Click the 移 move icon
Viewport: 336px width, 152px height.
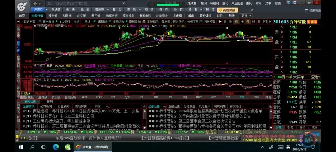coord(259,22)
